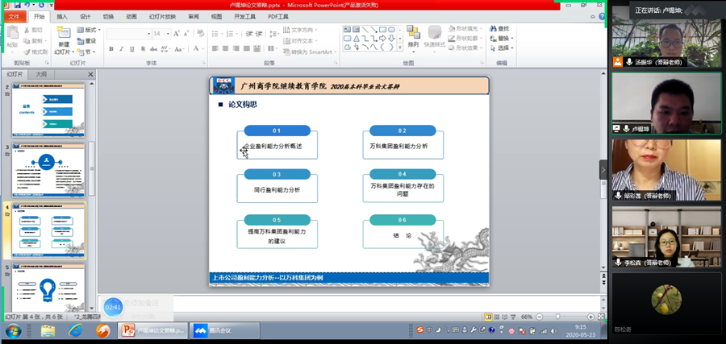The image size is (726, 344).
Task: Click Replace (替换) button
Action: click(502, 39)
